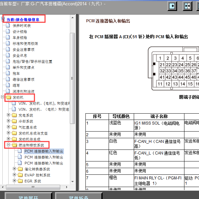Select 缩写 entry

click(x=16, y=85)
